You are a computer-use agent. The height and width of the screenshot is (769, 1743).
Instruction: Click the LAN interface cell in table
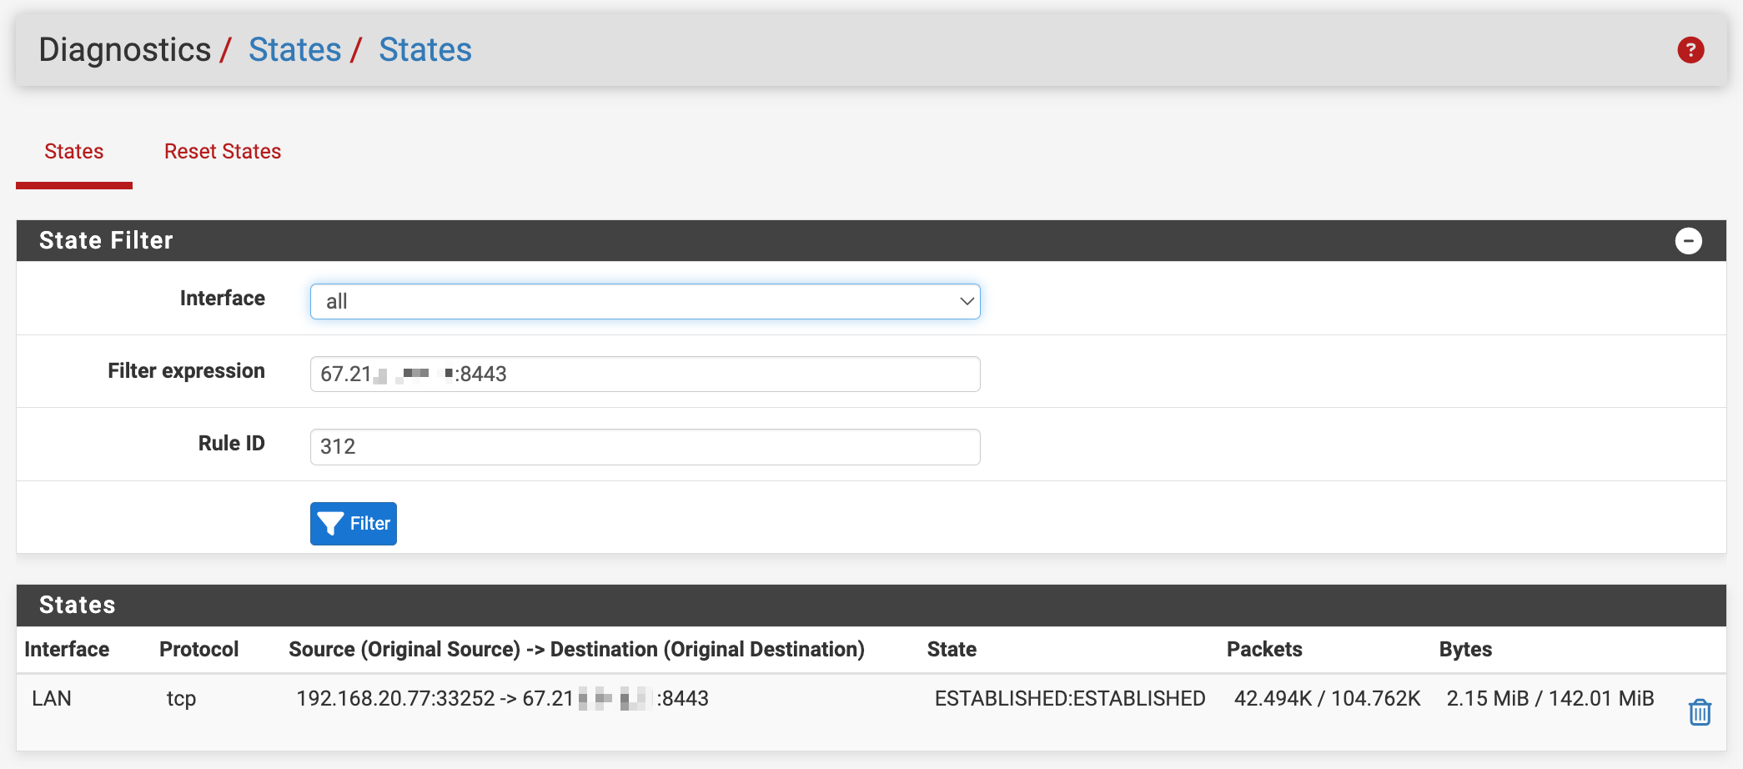pyautogui.click(x=52, y=698)
